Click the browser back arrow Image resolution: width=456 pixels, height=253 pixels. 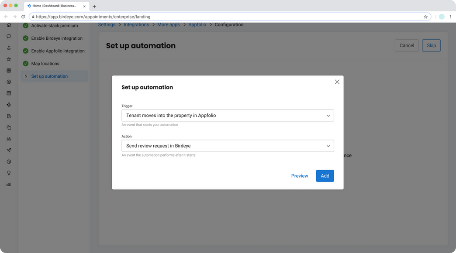tap(6, 17)
